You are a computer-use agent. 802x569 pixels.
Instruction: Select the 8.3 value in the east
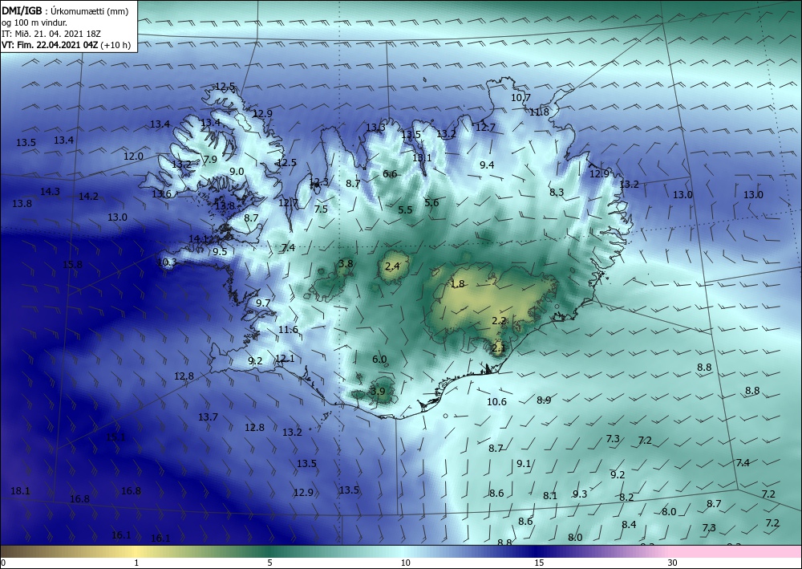[x=557, y=193]
